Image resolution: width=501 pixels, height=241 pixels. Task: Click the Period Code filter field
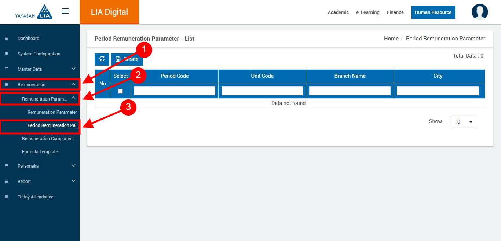coord(174,91)
